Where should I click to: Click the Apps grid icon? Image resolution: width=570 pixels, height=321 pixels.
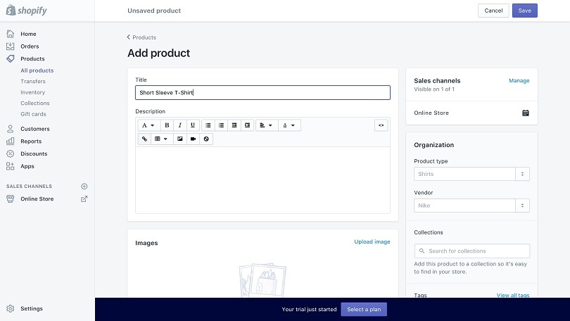point(10,166)
